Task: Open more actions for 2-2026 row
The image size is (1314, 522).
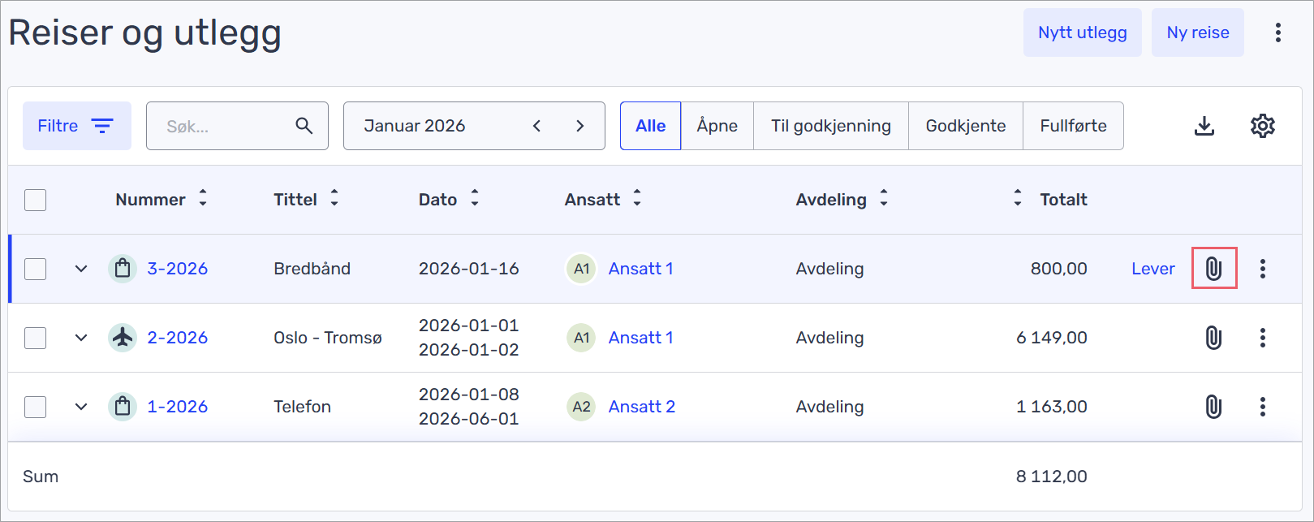Action: coord(1262,338)
